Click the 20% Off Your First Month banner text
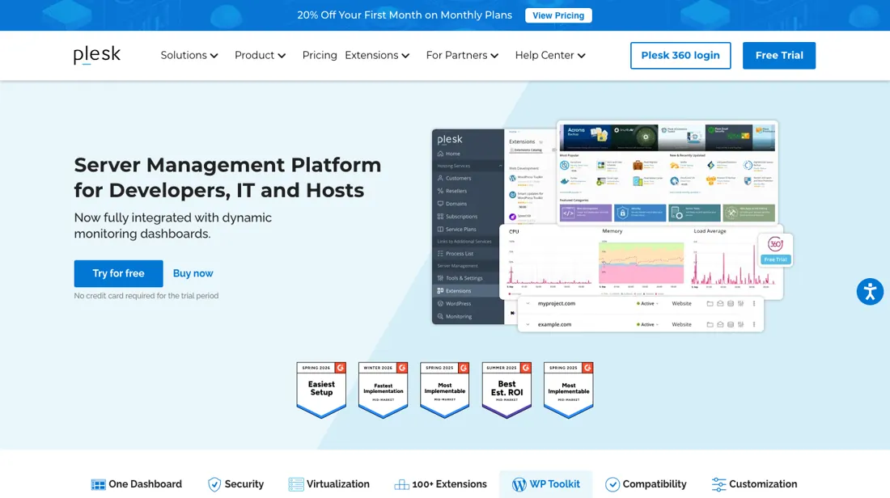 tap(405, 15)
